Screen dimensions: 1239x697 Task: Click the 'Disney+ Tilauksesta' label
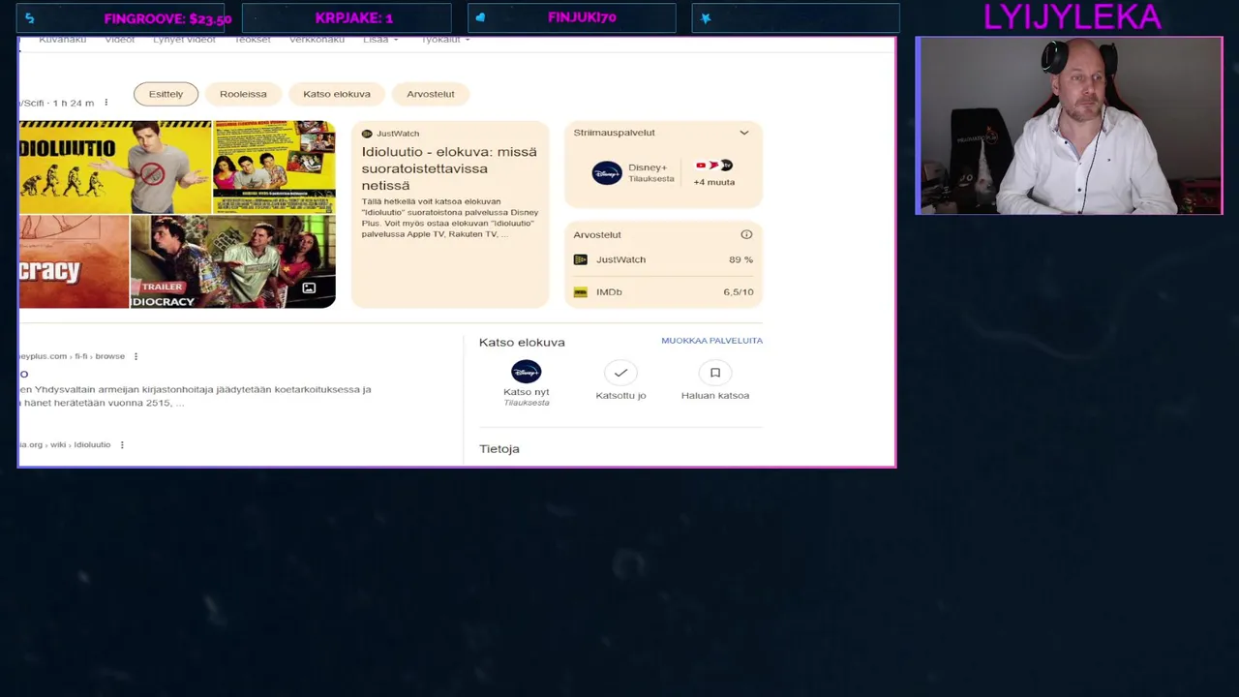(650, 172)
